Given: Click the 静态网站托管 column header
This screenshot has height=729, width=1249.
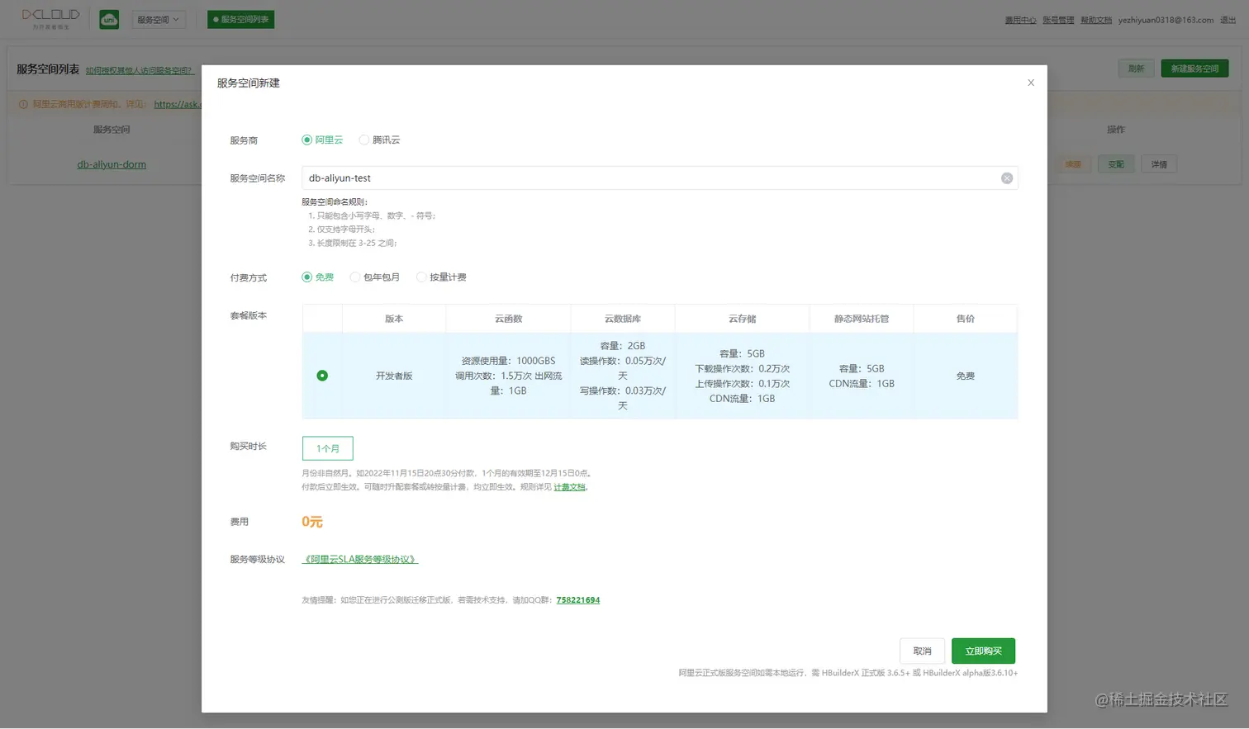Looking at the screenshot, I should [862, 319].
